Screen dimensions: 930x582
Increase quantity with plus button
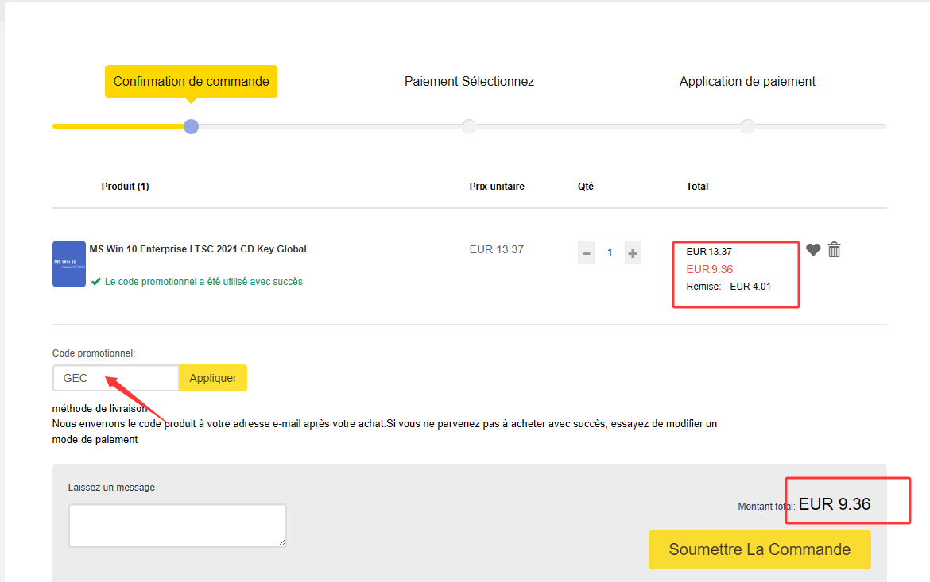click(x=633, y=253)
